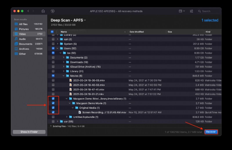Screen dimensions: 232x150
Task: Expand the Library (51) folder
Action: [64, 71]
